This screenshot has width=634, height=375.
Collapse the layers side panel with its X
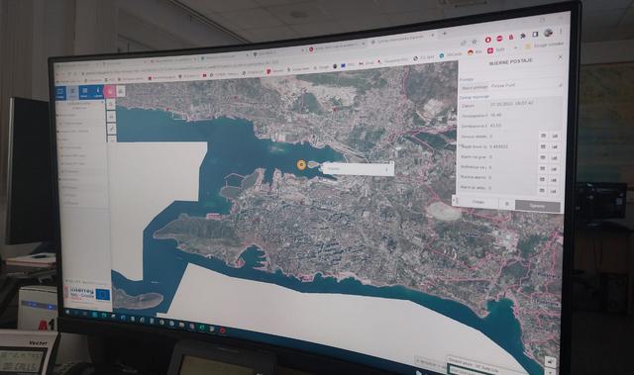[103, 102]
